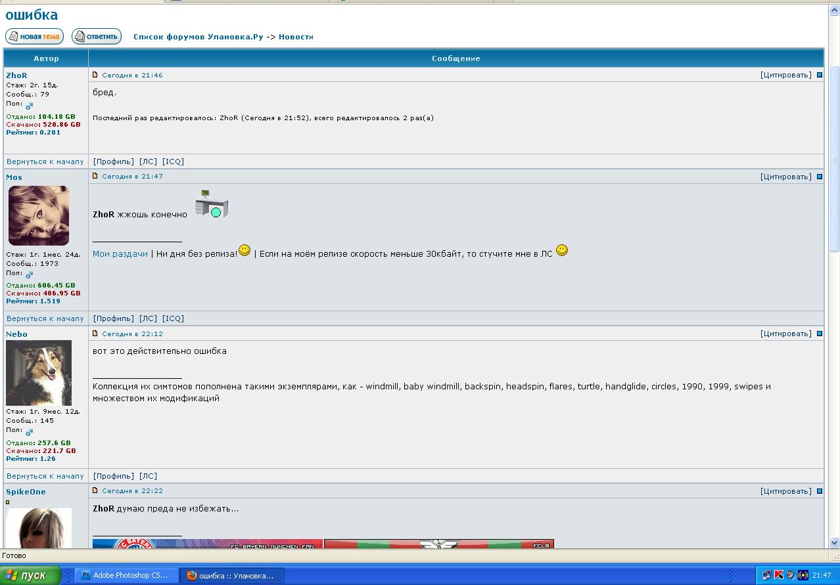Click the post icon next to Сегодня в 22:22
Screen dimensions: 840x585
[95, 490]
